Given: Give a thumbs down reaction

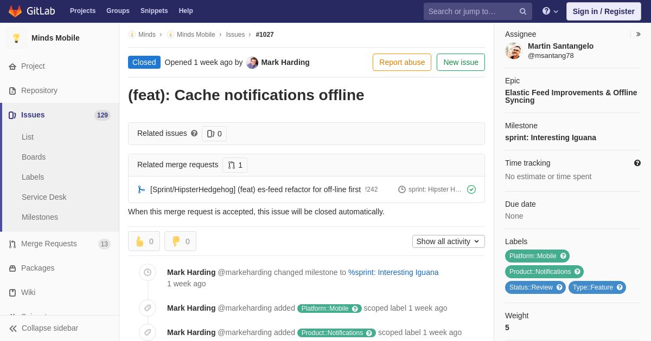Looking at the screenshot, I should [180, 241].
